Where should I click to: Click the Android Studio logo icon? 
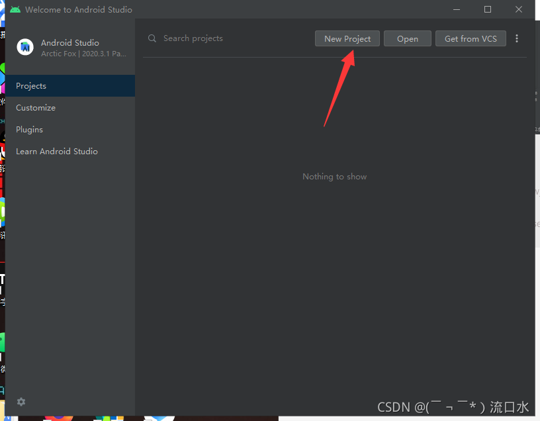[x=25, y=47]
